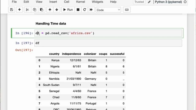This screenshot has width=196, height=110.
Task: Move selected cell down arrow
Action: tap(57, 10)
